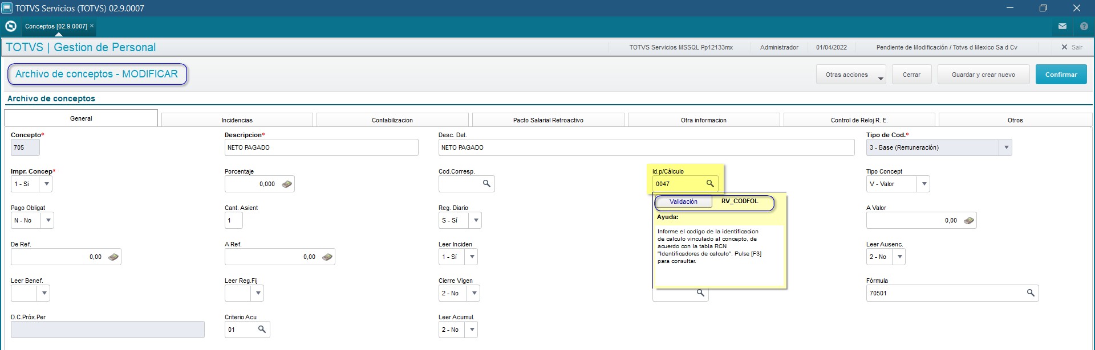Open search lookup for Cod.Corresp.
1095x350 pixels.
pyautogui.click(x=486, y=183)
